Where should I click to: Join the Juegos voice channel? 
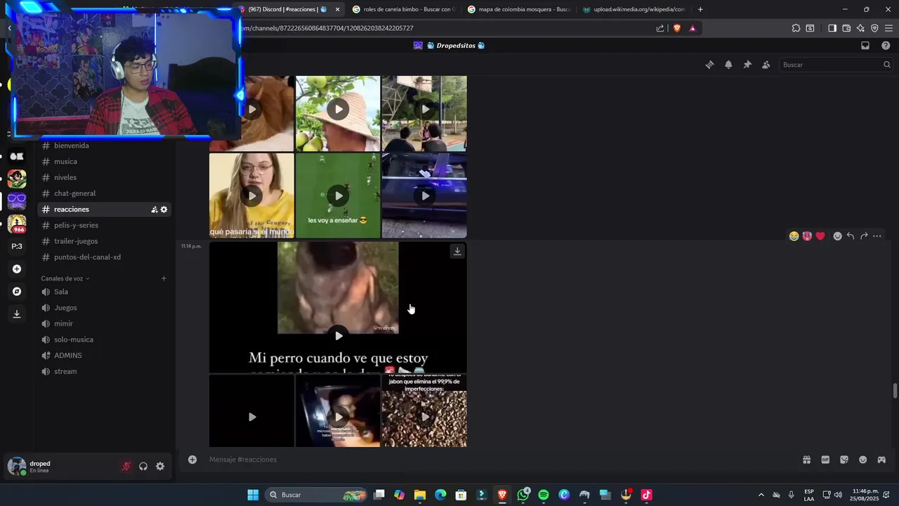[104, 308]
